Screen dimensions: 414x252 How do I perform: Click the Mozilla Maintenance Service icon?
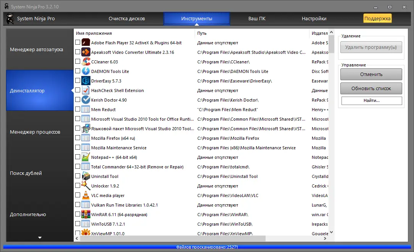(85, 147)
